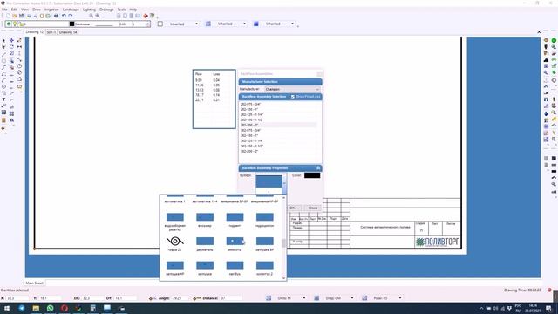Select the highlighted 262-200 - 2" assembly
This screenshot has width=558, height=314.
pos(278,125)
